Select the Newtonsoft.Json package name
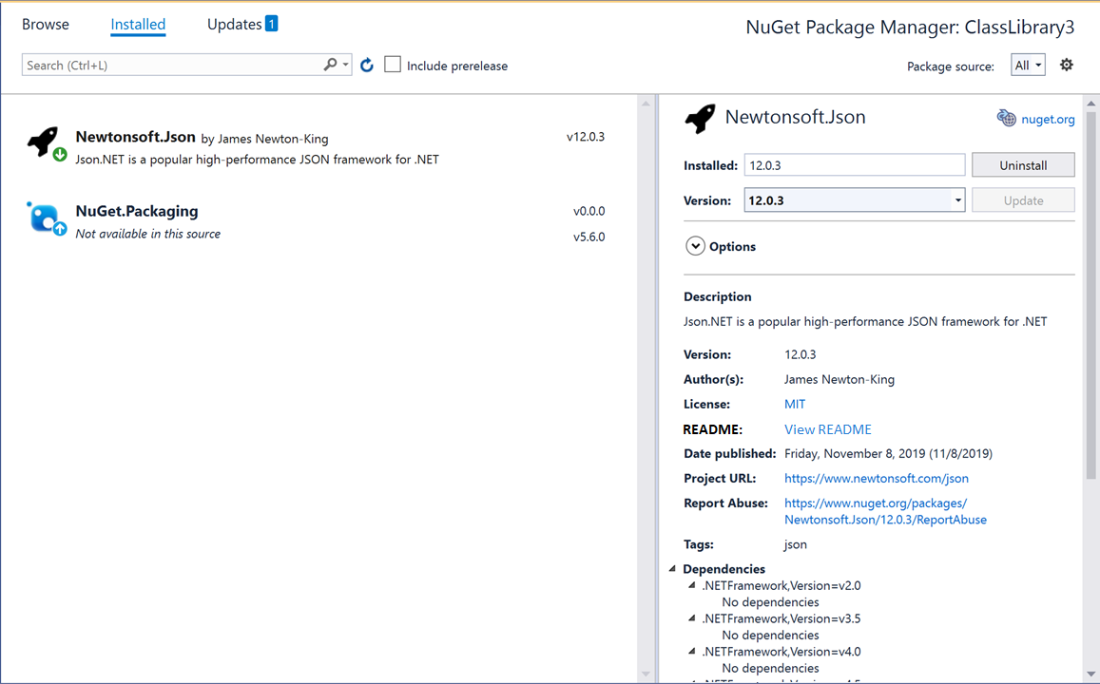 pos(135,137)
